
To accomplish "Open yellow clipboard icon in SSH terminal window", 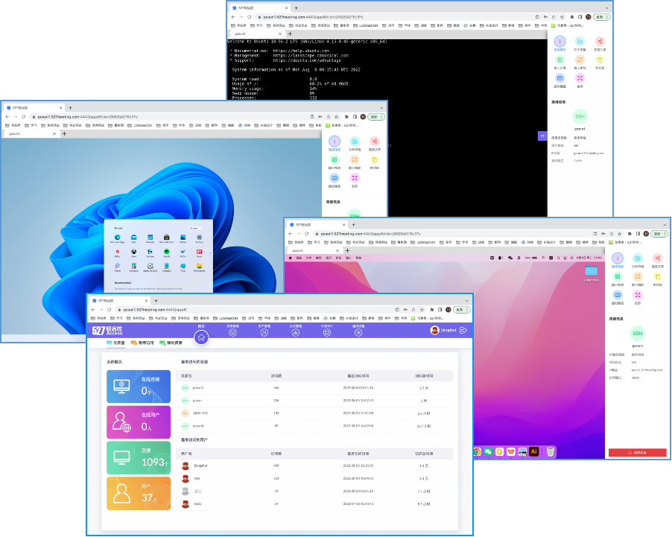I will (600, 60).
